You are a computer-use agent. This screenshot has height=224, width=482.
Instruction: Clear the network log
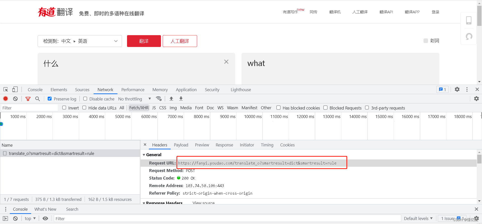click(x=15, y=99)
